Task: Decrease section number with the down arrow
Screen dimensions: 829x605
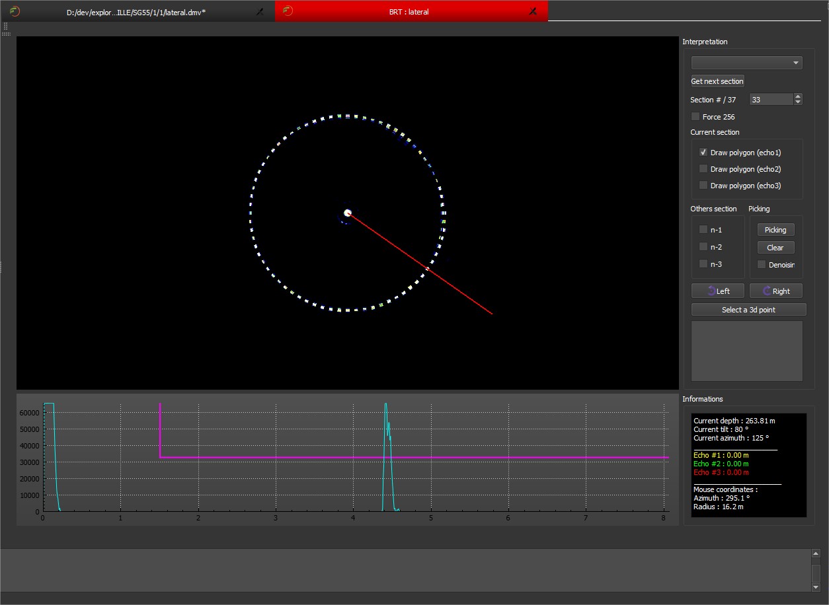Action: [x=798, y=102]
